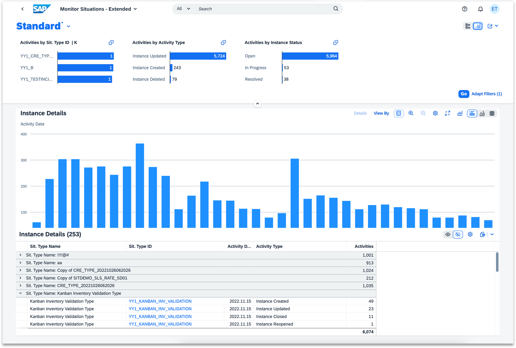Open Adapt Filters (1)
The width and height of the screenshot is (516, 348).
click(486, 94)
